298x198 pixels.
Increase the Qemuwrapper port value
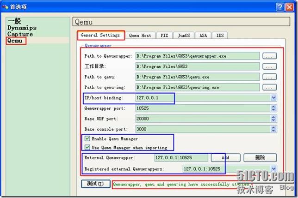point(273,107)
